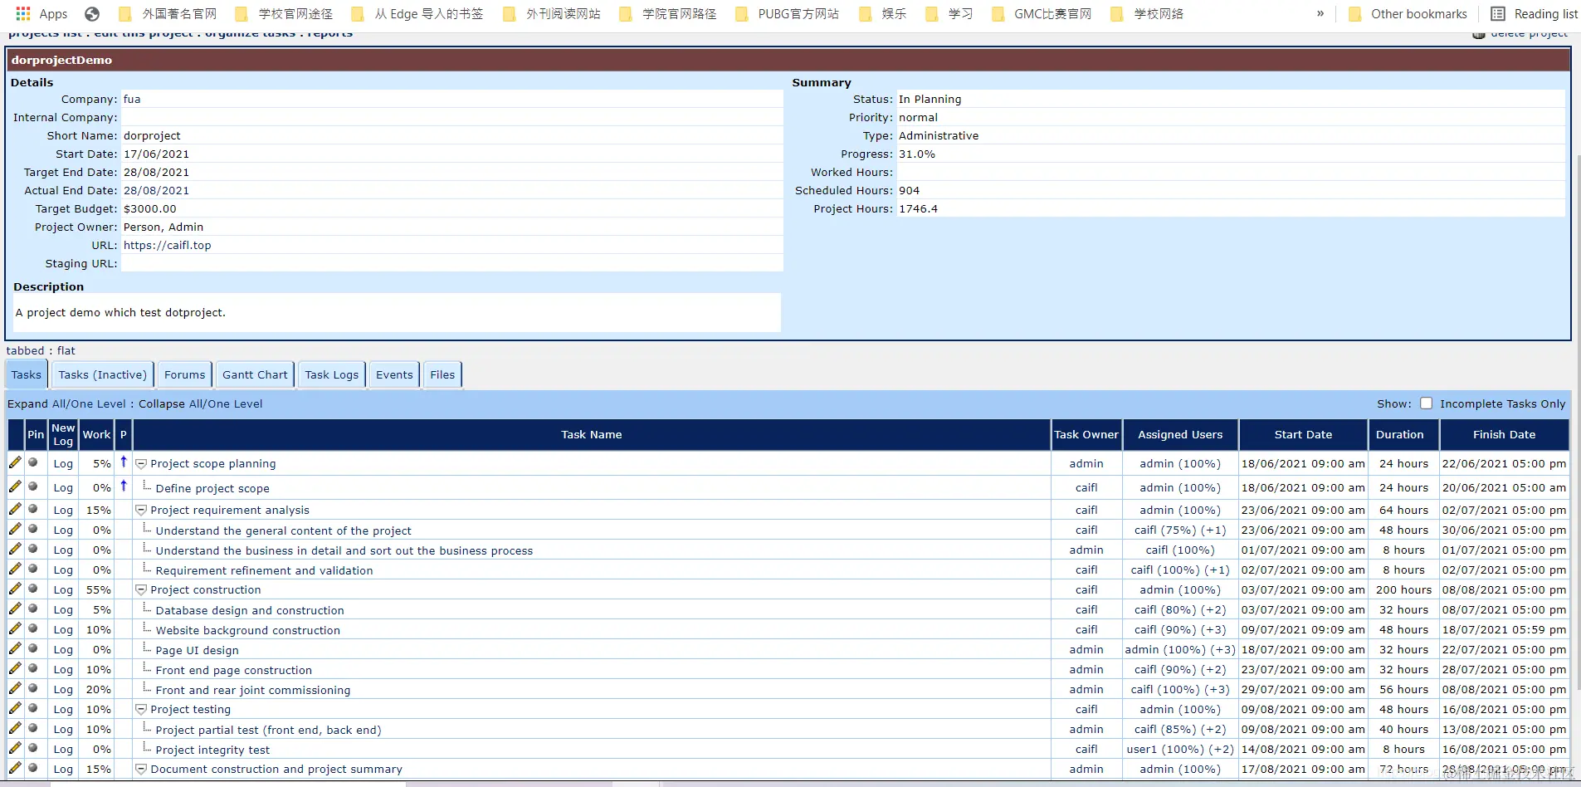
Task: Click Scheduled Hours value 904
Action: [909, 190]
